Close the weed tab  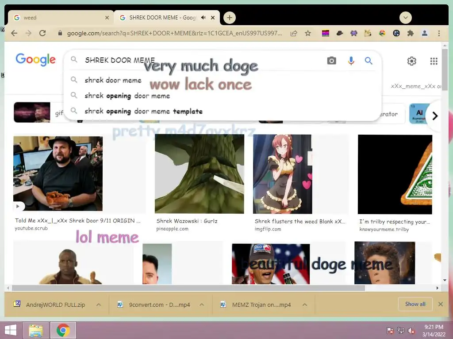pyautogui.click(x=107, y=18)
